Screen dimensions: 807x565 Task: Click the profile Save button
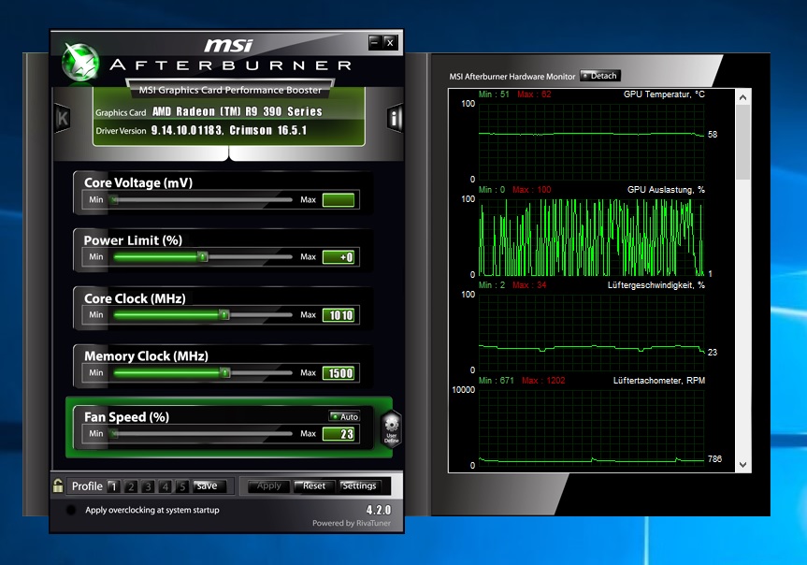[x=208, y=485]
